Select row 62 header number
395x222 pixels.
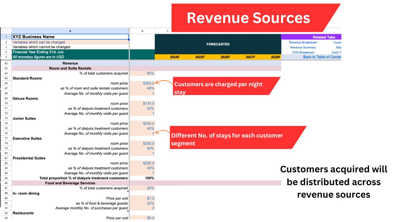click(x=6, y=63)
